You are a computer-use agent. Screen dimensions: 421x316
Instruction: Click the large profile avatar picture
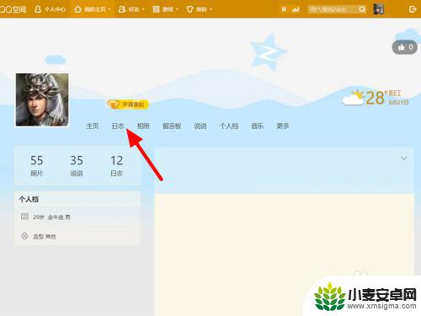[42, 99]
